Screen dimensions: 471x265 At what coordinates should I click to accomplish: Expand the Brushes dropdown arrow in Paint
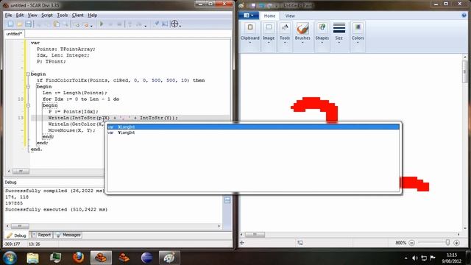302,43
